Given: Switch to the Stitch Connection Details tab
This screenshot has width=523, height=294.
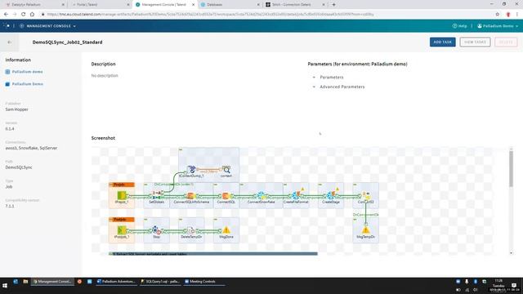Looking at the screenshot, I should (x=295, y=5).
